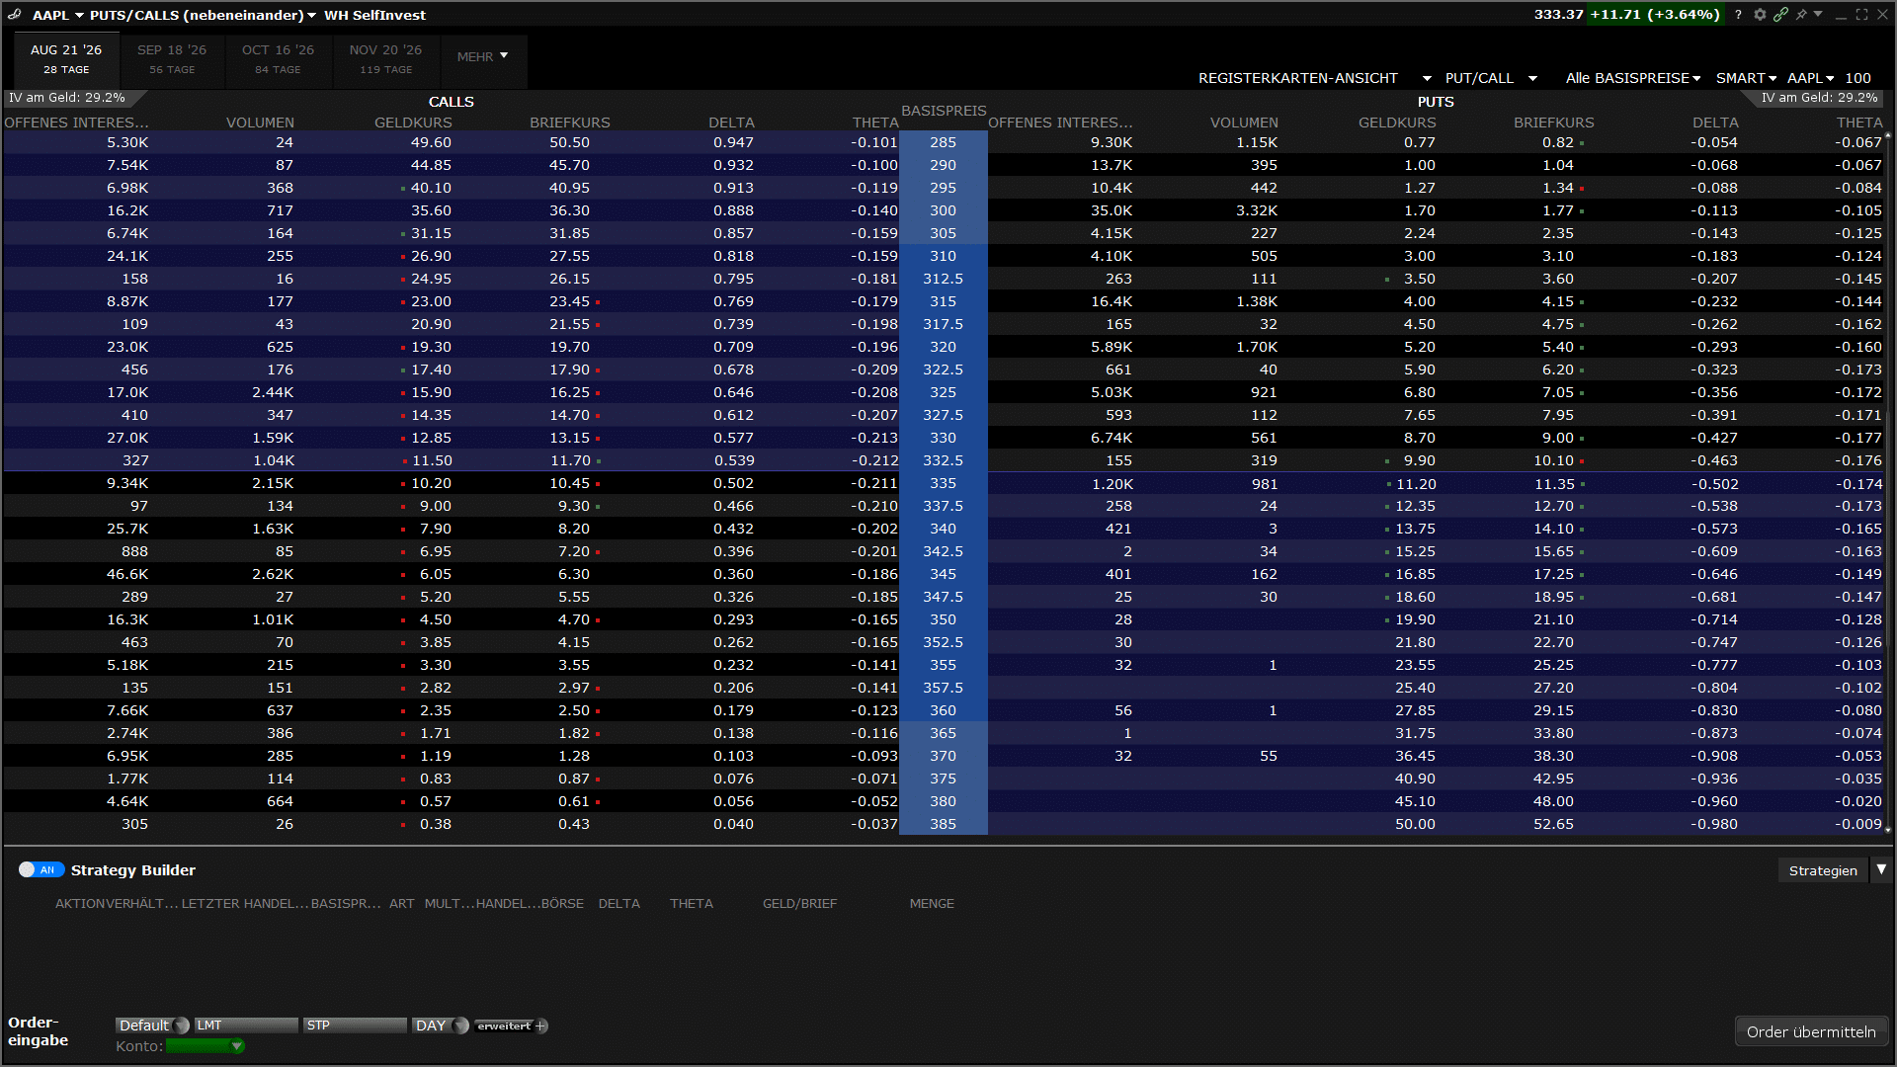Click call open interest 46.6K at strike 345
Viewport: 1897px width, 1067px height.
(x=127, y=574)
